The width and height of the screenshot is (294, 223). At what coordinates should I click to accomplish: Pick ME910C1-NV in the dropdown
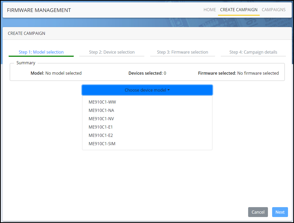pyautogui.click(x=147, y=119)
